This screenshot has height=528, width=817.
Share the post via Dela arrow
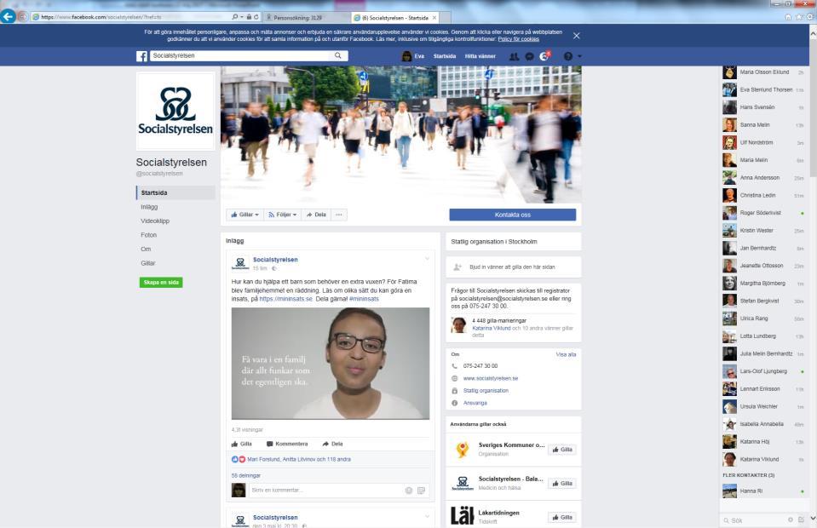pos(332,445)
